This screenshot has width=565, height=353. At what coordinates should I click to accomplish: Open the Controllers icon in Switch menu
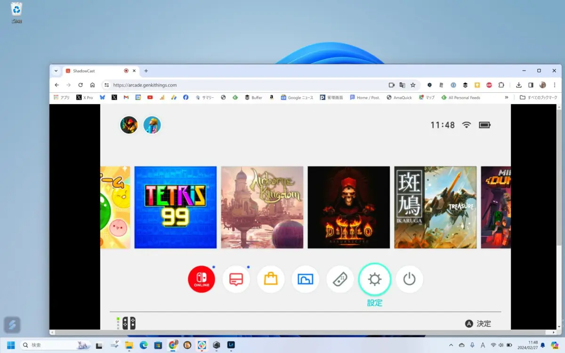(340, 279)
